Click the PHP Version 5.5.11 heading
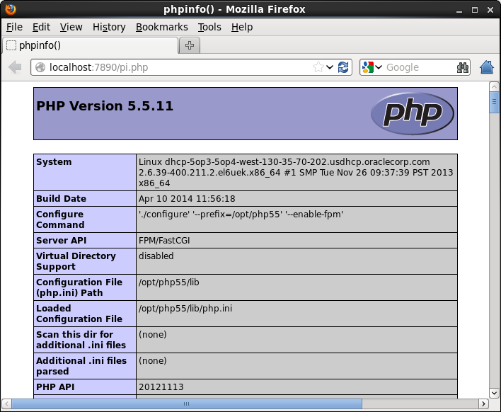 pyautogui.click(x=105, y=105)
